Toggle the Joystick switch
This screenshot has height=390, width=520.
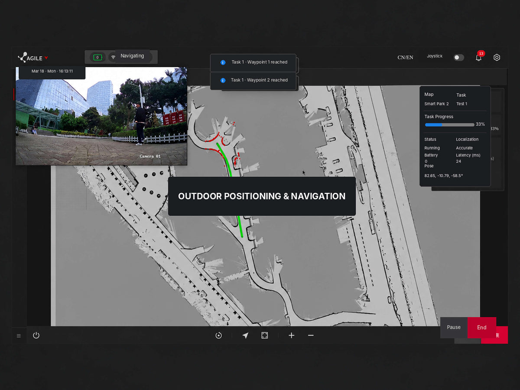[x=458, y=57]
